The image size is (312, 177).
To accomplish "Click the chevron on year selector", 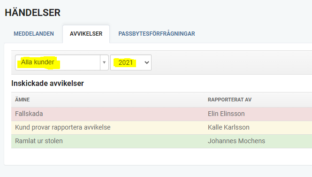I will 147,62.
